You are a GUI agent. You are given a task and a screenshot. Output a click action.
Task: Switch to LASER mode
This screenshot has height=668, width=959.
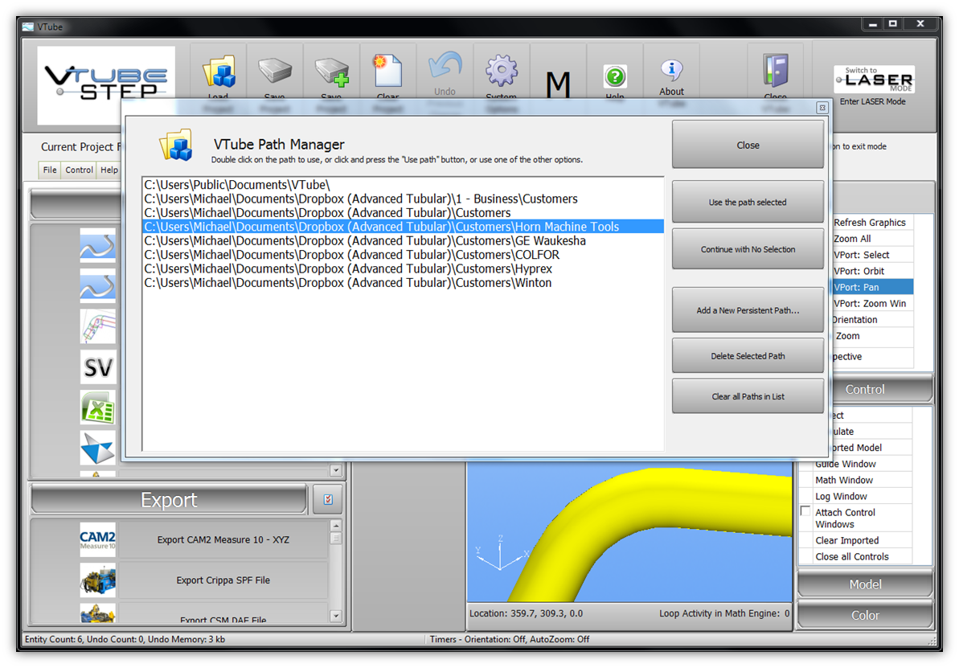(873, 81)
